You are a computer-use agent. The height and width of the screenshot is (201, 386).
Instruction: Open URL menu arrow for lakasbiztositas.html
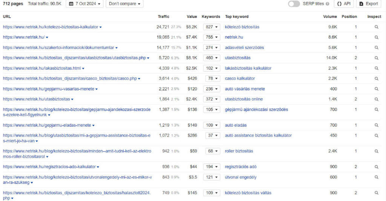[83, 68]
